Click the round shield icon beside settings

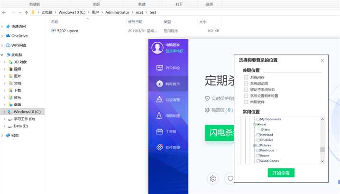pyautogui.click(x=230, y=179)
